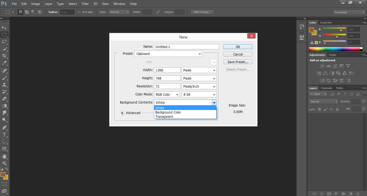Screen dimensions: 367x196
Task: Click the Delete layer trash icon
Action: [x=359, y=194]
